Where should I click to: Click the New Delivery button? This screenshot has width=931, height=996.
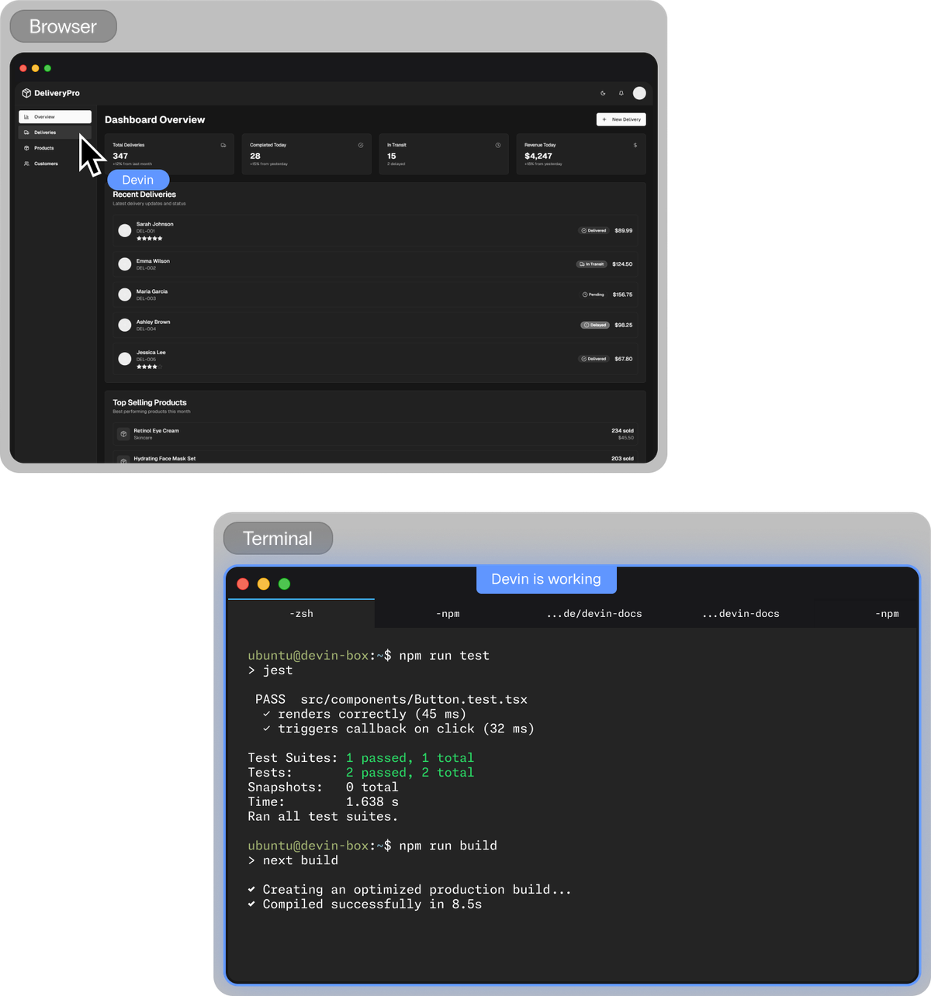tap(621, 119)
